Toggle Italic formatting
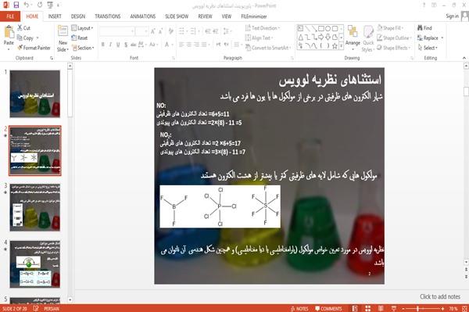Screen dimensions: 469x312 point(110,45)
